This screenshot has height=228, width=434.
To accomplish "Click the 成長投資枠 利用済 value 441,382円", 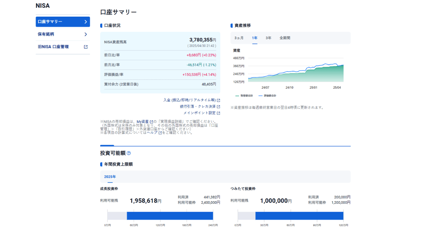I will 212,197.
